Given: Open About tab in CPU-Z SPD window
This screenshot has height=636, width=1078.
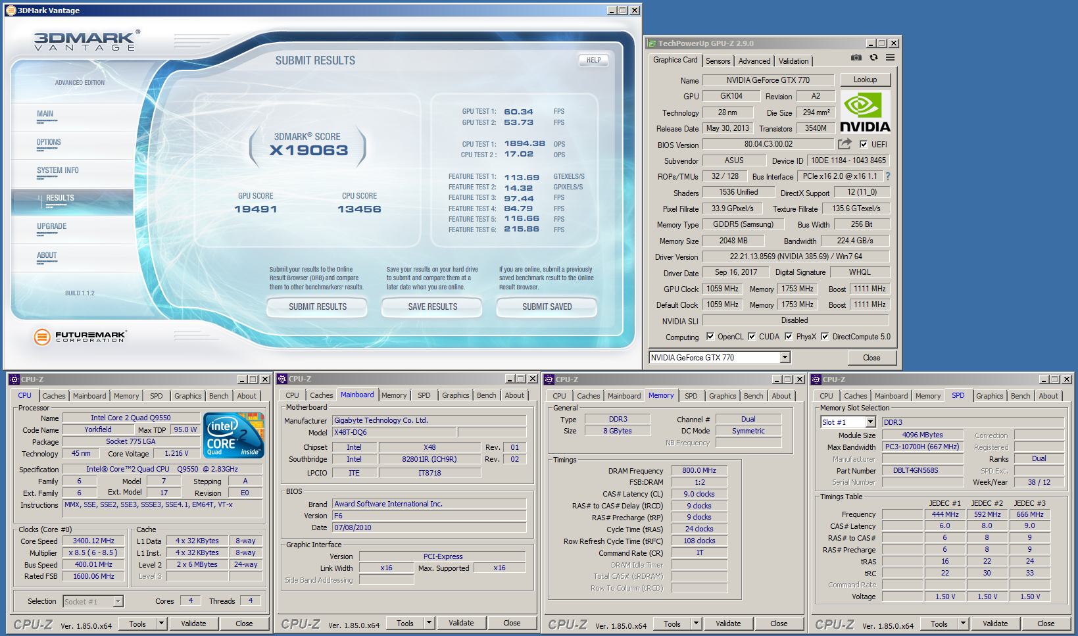Looking at the screenshot, I should [1048, 396].
